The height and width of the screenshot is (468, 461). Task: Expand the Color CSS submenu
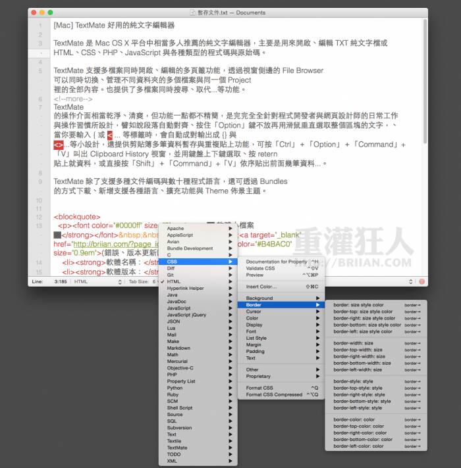(281, 318)
